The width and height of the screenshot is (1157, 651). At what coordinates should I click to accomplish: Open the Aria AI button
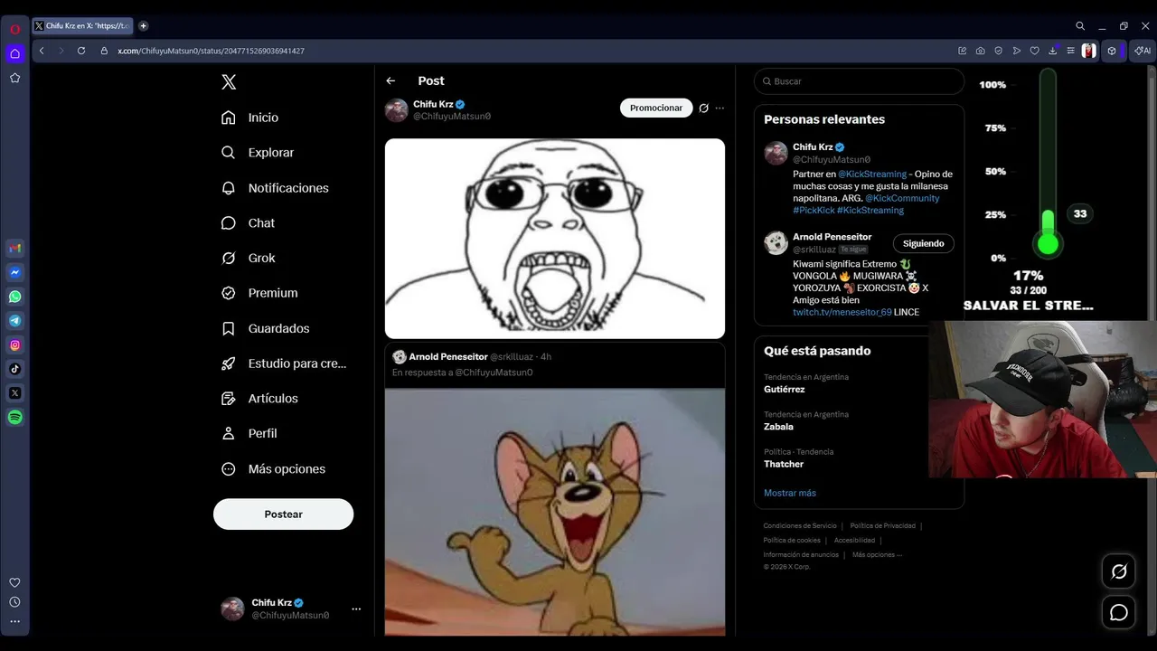(1143, 51)
